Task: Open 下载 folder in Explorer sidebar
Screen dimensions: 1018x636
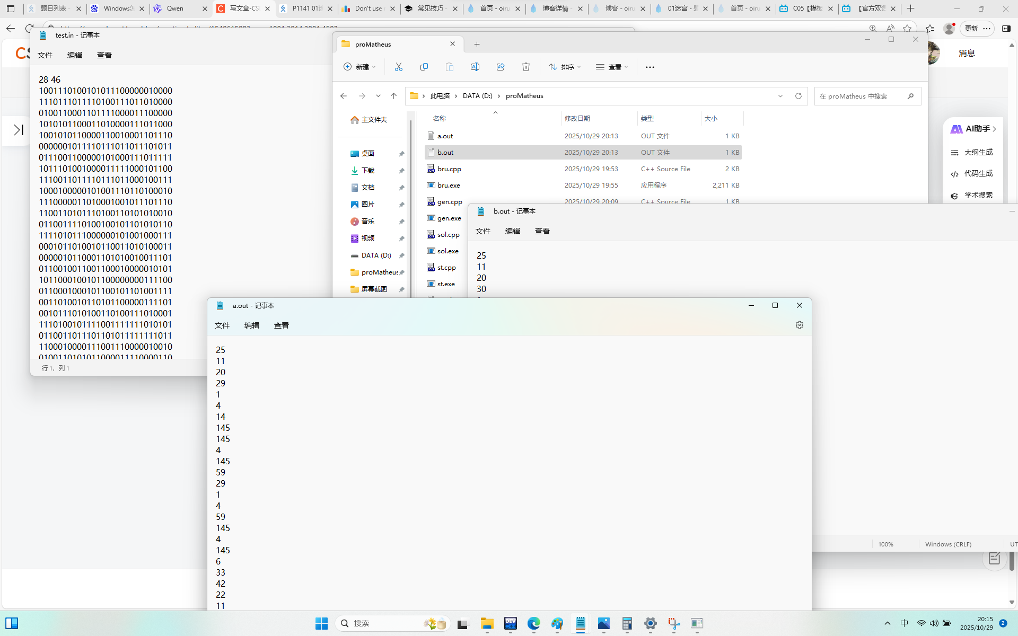Action: (368, 171)
